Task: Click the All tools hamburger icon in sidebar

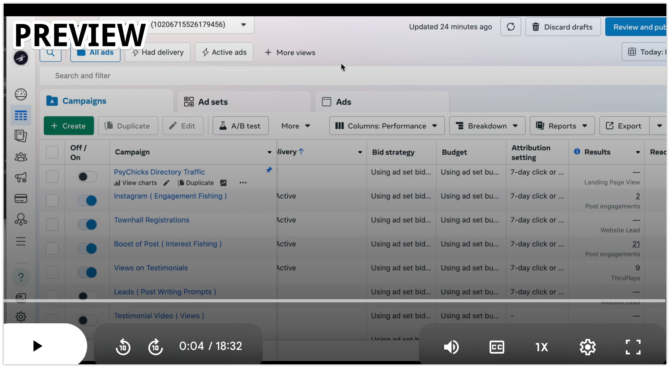Action: (x=21, y=241)
